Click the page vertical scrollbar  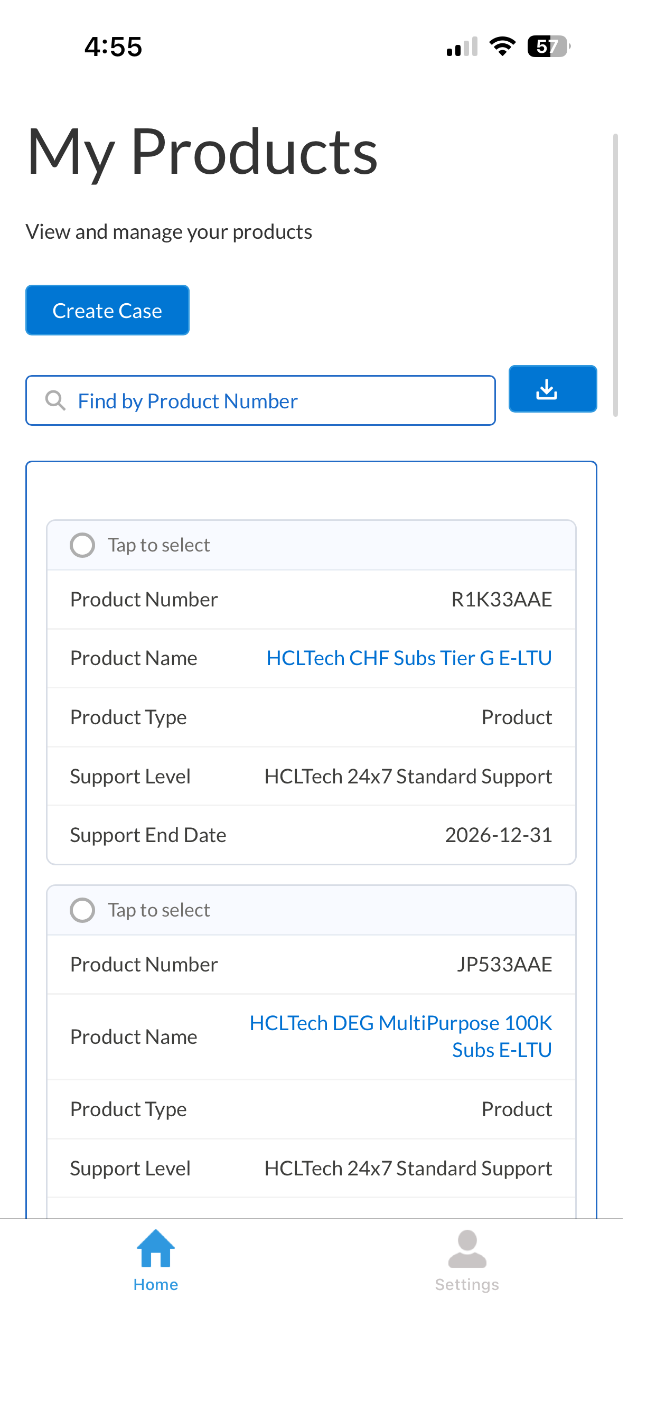615,275
